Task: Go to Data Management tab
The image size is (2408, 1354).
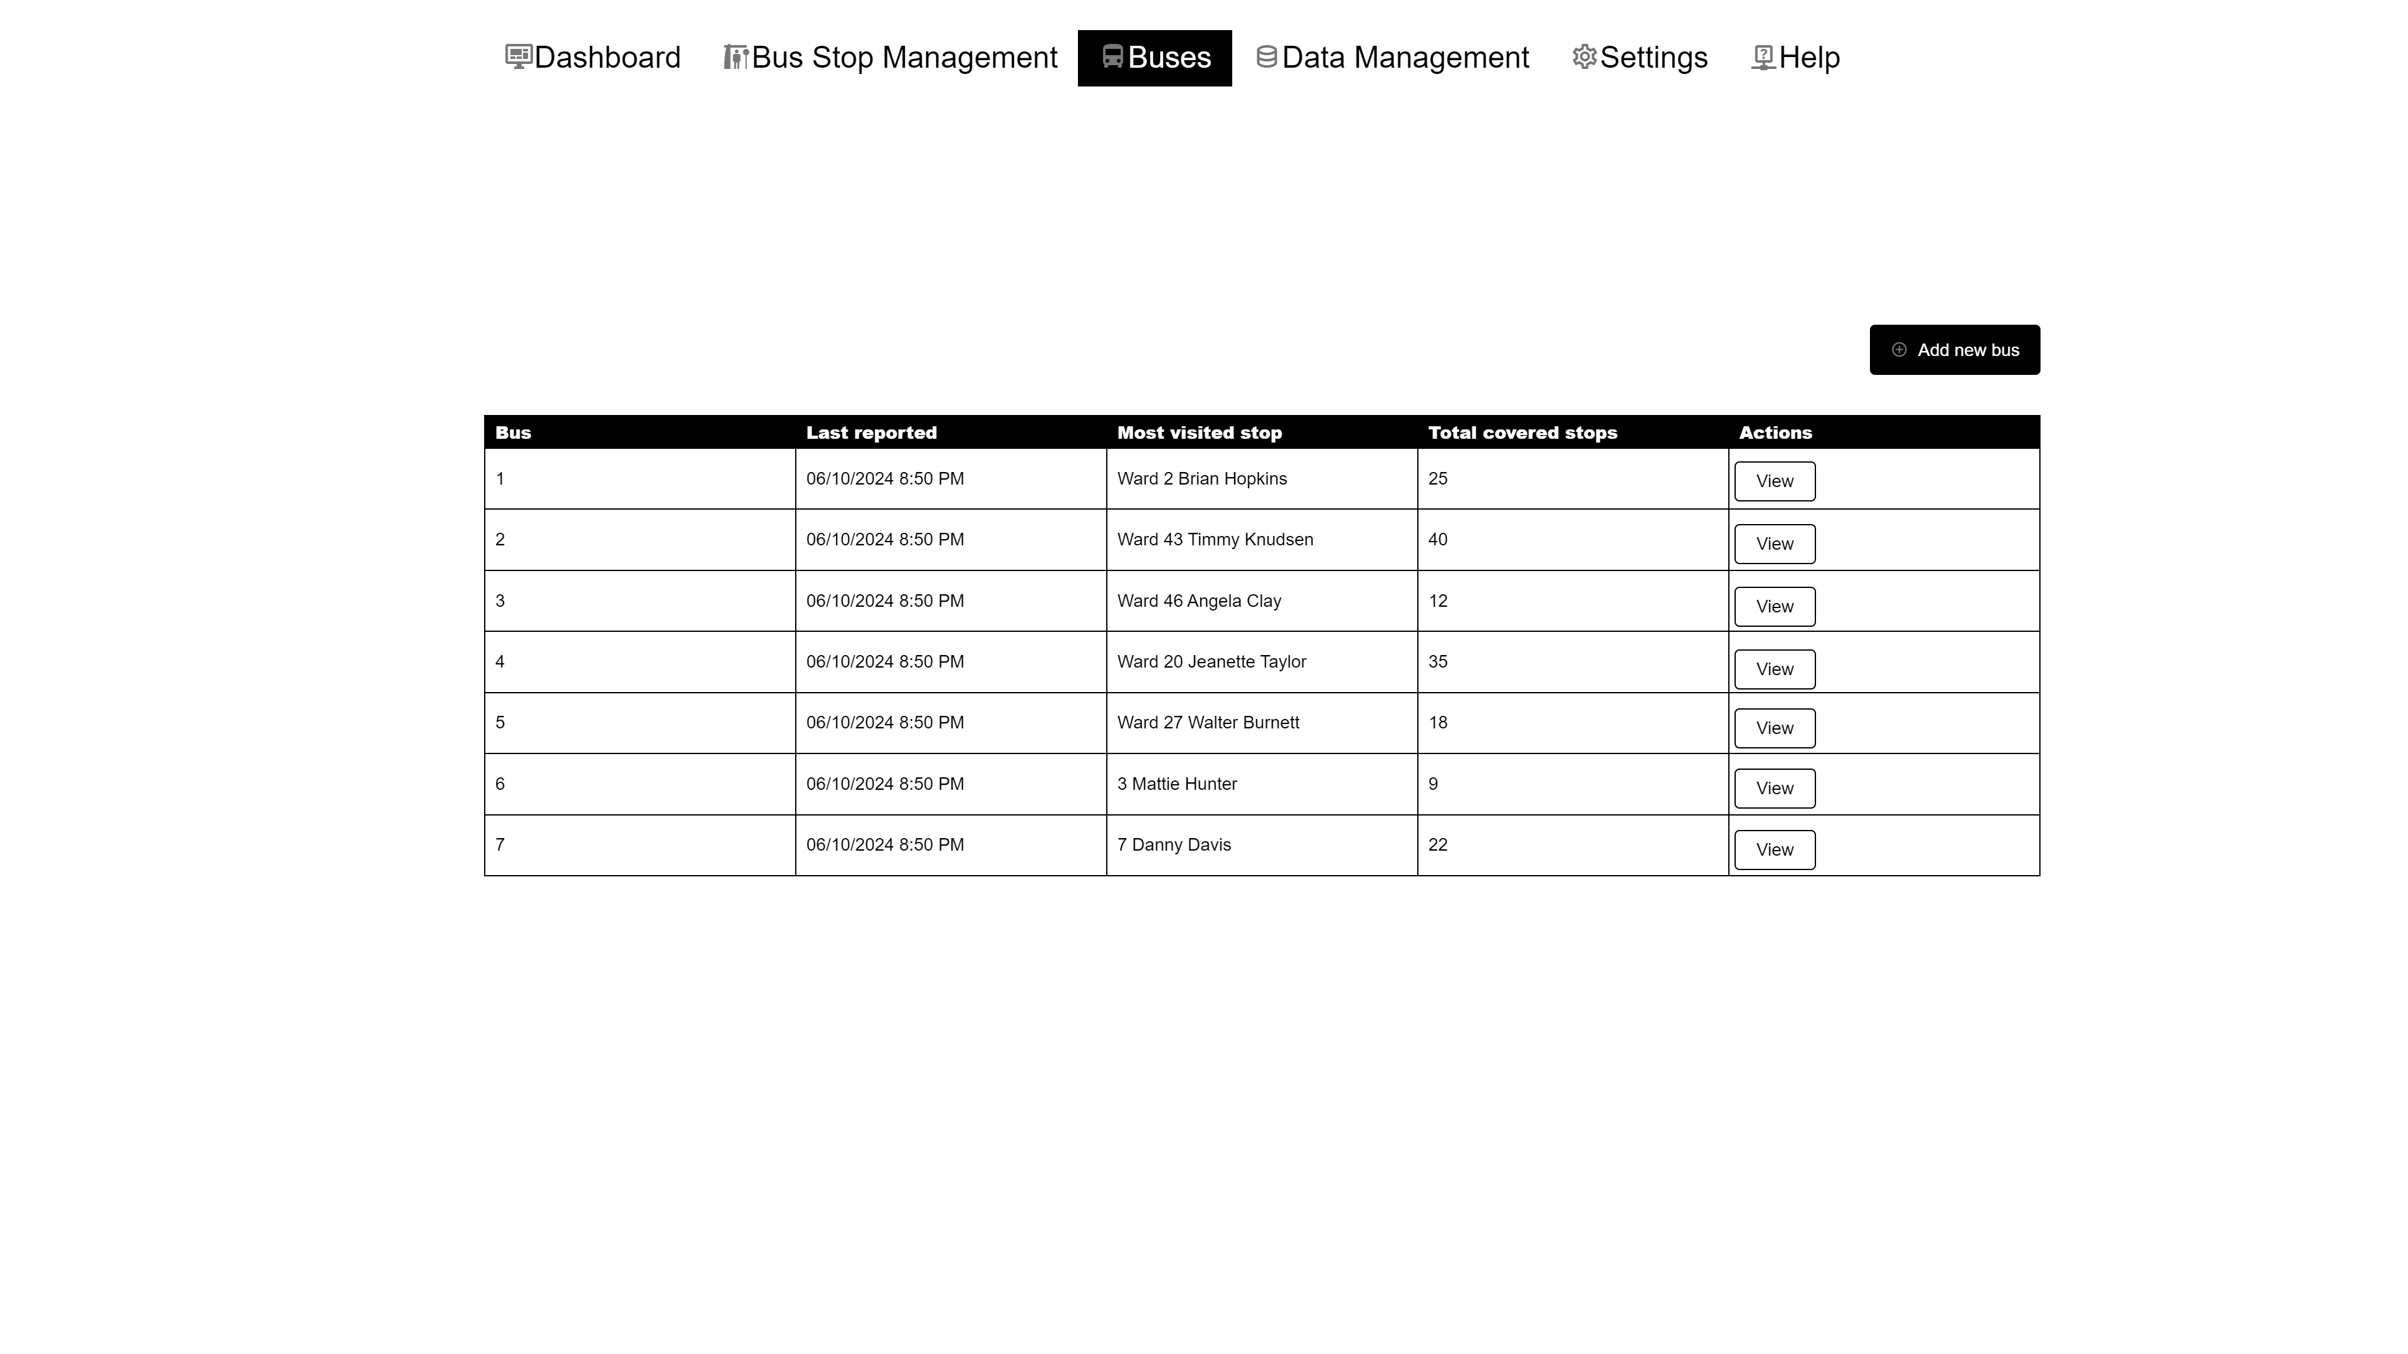Action: pyautogui.click(x=1405, y=57)
